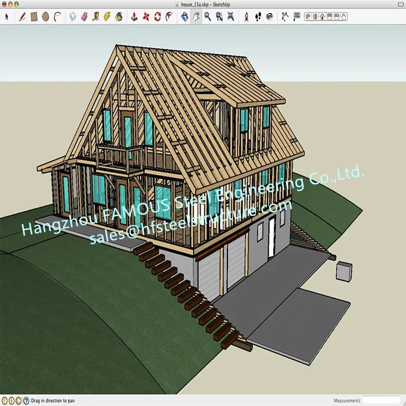The height and width of the screenshot is (406, 406).
Task: Activate the Position Camera tool
Action: tap(246, 17)
